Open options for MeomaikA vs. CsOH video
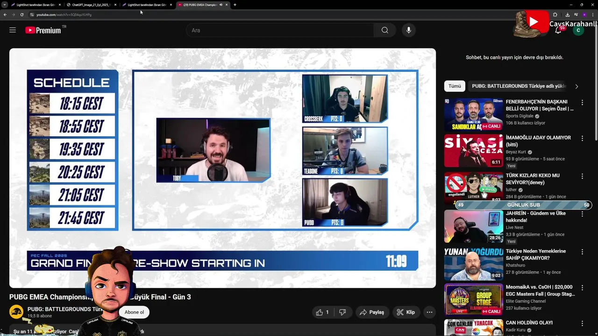The height and width of the screenshot is (336, 598). coord(582,287)
